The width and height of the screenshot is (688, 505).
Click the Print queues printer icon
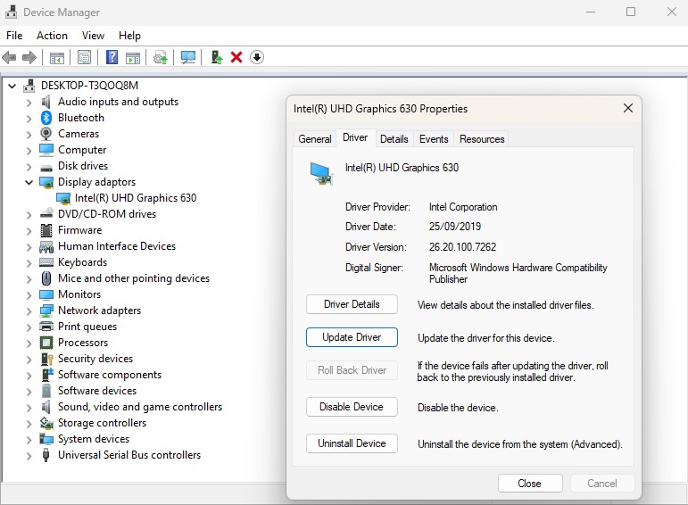46,327
